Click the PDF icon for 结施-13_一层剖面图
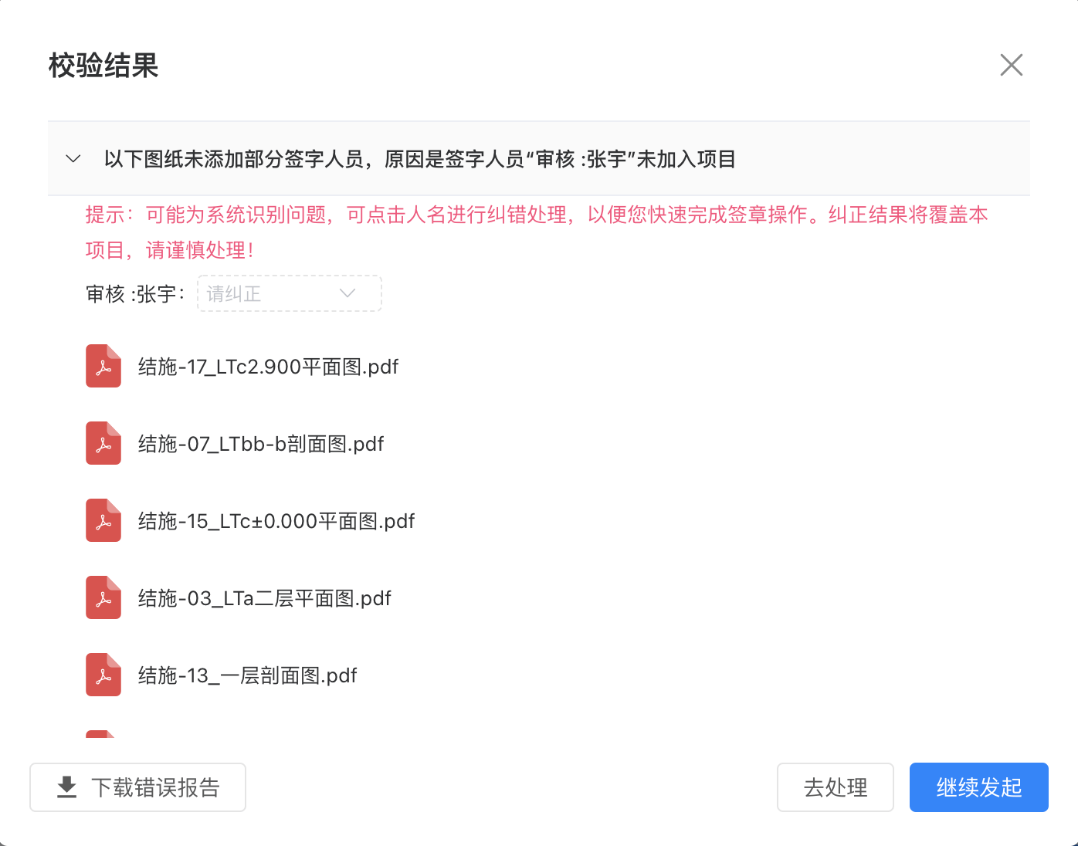 (103, 675)
